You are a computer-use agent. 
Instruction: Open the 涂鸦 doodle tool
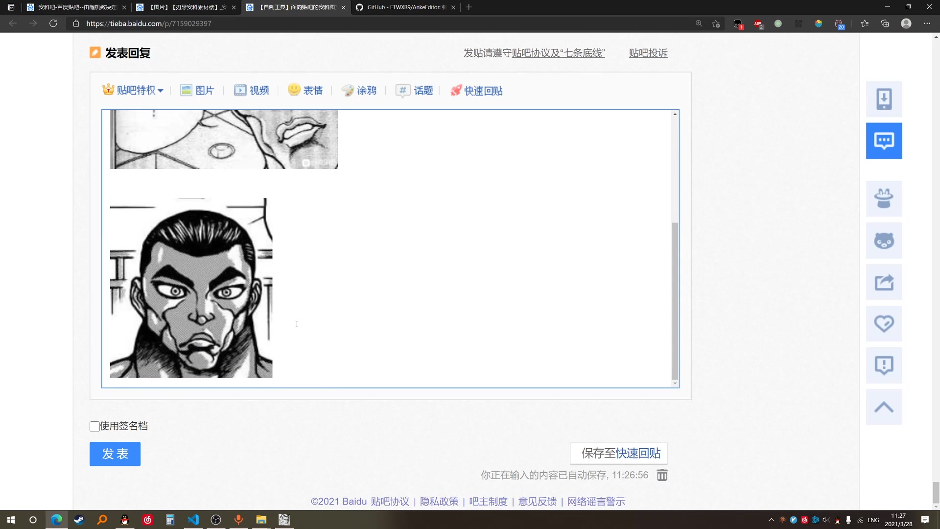[x=359, y=90]
